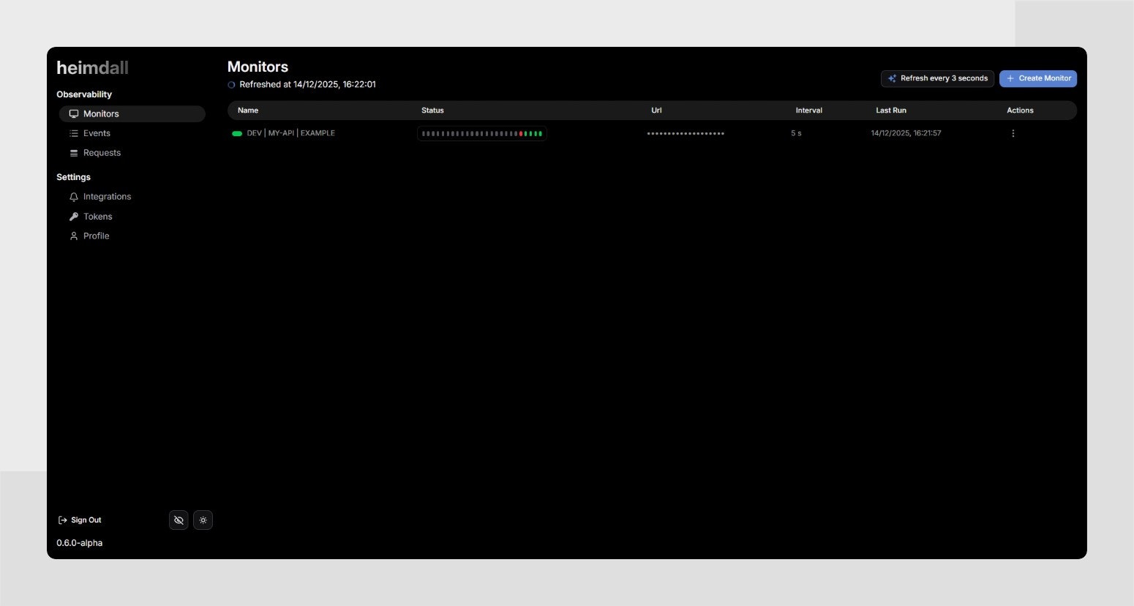Toggle sensitive data visibility with the eye icon

point(179,520)
